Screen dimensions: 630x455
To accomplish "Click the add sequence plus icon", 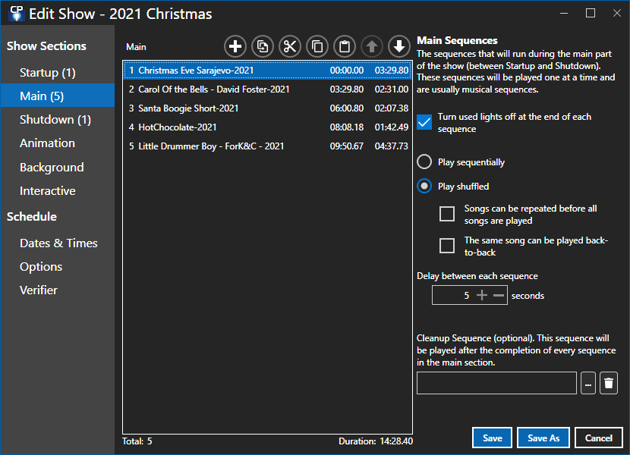I will tap(235, 46).
